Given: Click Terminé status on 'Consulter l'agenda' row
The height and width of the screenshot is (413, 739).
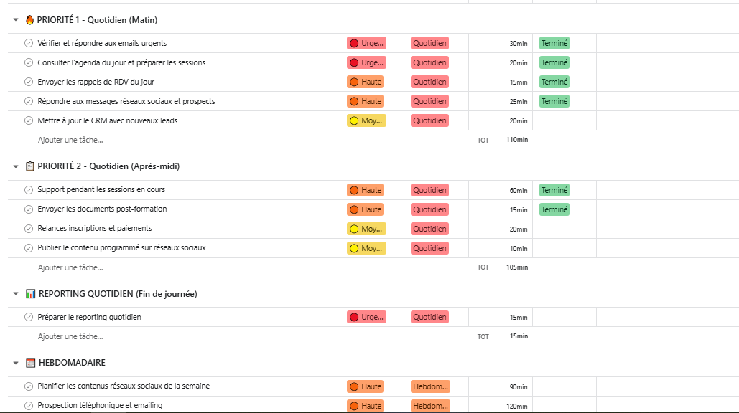Looking at the screenshot, I should (554, 62).
